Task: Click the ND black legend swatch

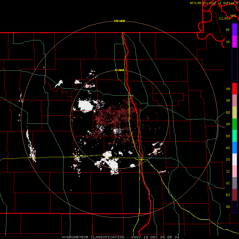Action: tap(234, 207)
